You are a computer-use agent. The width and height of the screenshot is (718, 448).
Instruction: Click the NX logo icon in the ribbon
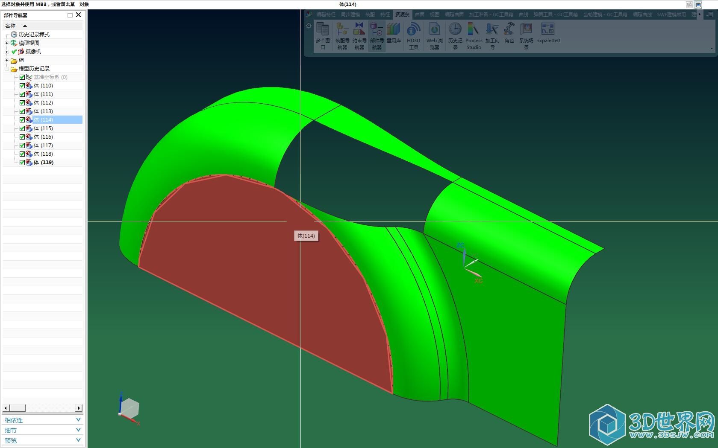pyautogui.click(x=309, y=15)
